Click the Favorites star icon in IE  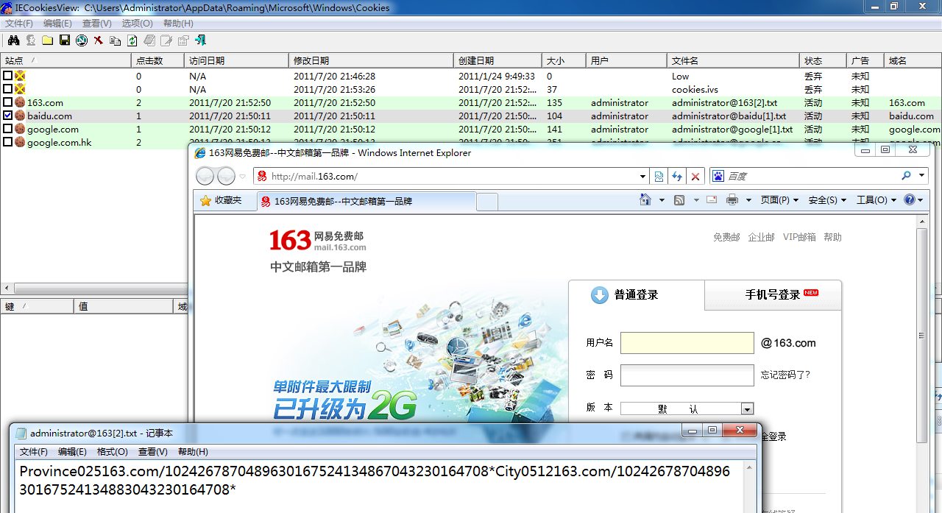206,199
